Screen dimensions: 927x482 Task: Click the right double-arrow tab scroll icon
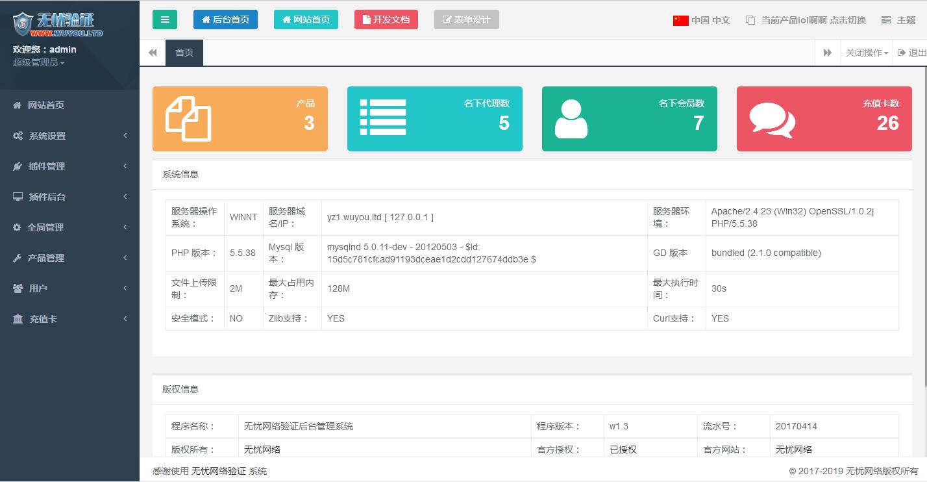(x=828, y=53)
